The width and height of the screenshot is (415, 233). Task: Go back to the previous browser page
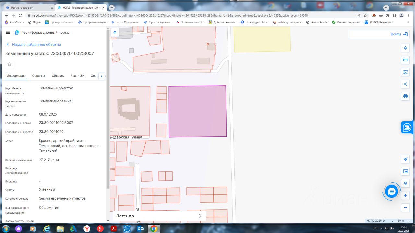(6, 15)
